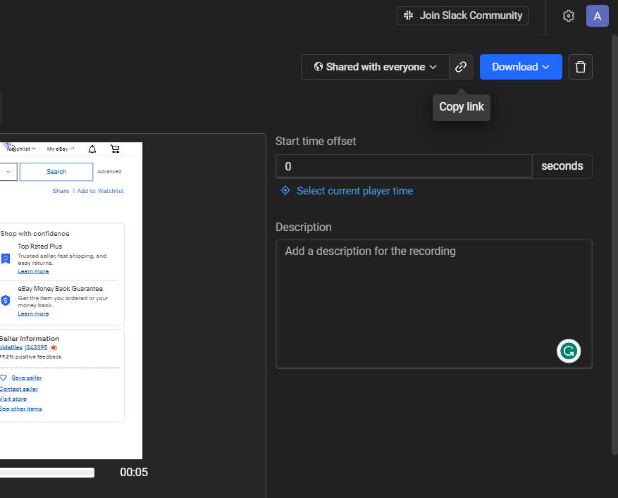Copy the recording link via chain icon
Image resolution: width=618 pixels, height=498 pixels.
click(x=461, y=67)
